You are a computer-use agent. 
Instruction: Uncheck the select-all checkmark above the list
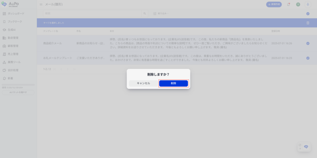[x=308, y=14]
